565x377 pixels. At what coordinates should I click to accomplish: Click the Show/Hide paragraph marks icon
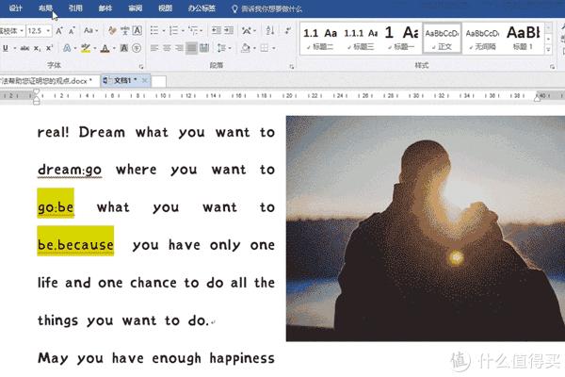(x=288, y=31)
